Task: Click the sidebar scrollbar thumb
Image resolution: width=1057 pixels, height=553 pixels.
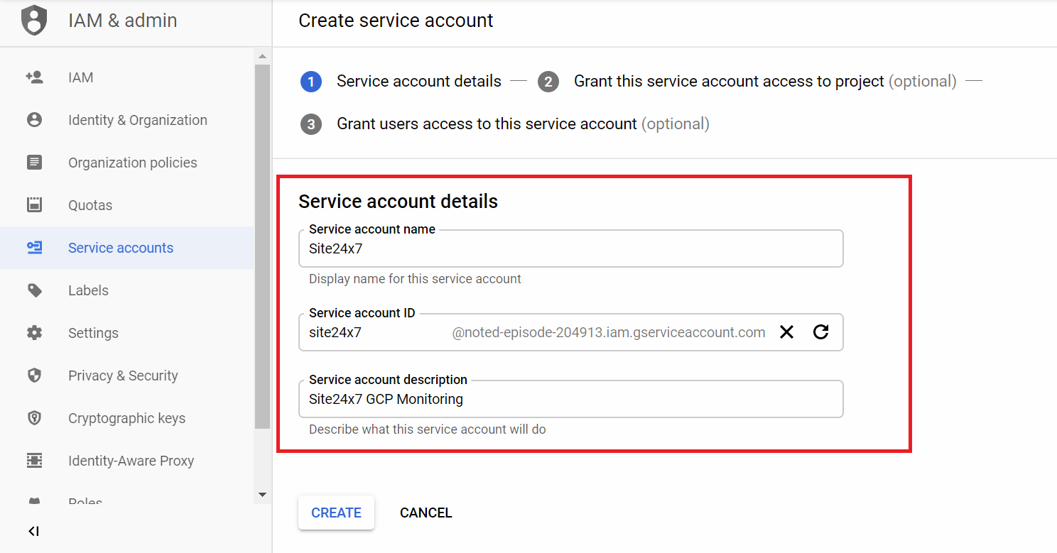Action: [262, 246]
